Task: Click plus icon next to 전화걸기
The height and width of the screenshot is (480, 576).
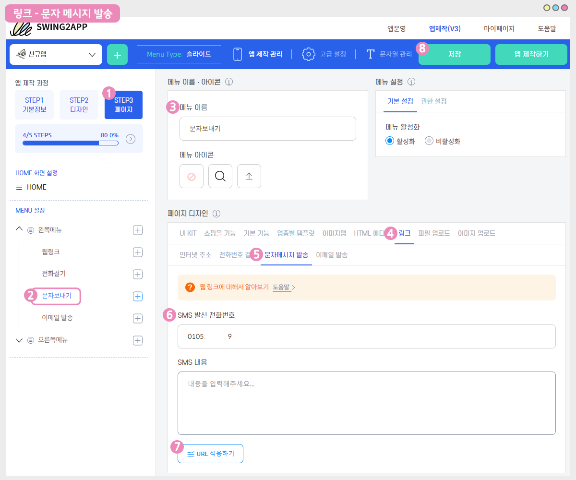Action: (x=138, y=274)
